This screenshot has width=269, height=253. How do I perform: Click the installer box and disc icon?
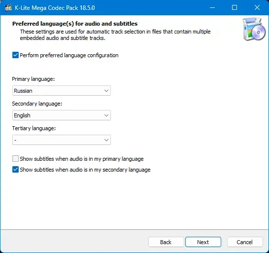(x=254, y=29)
